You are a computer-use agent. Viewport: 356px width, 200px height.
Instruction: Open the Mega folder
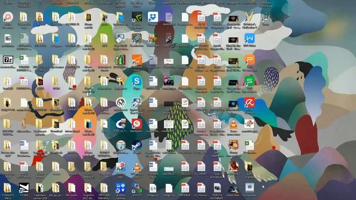[72, 167]
